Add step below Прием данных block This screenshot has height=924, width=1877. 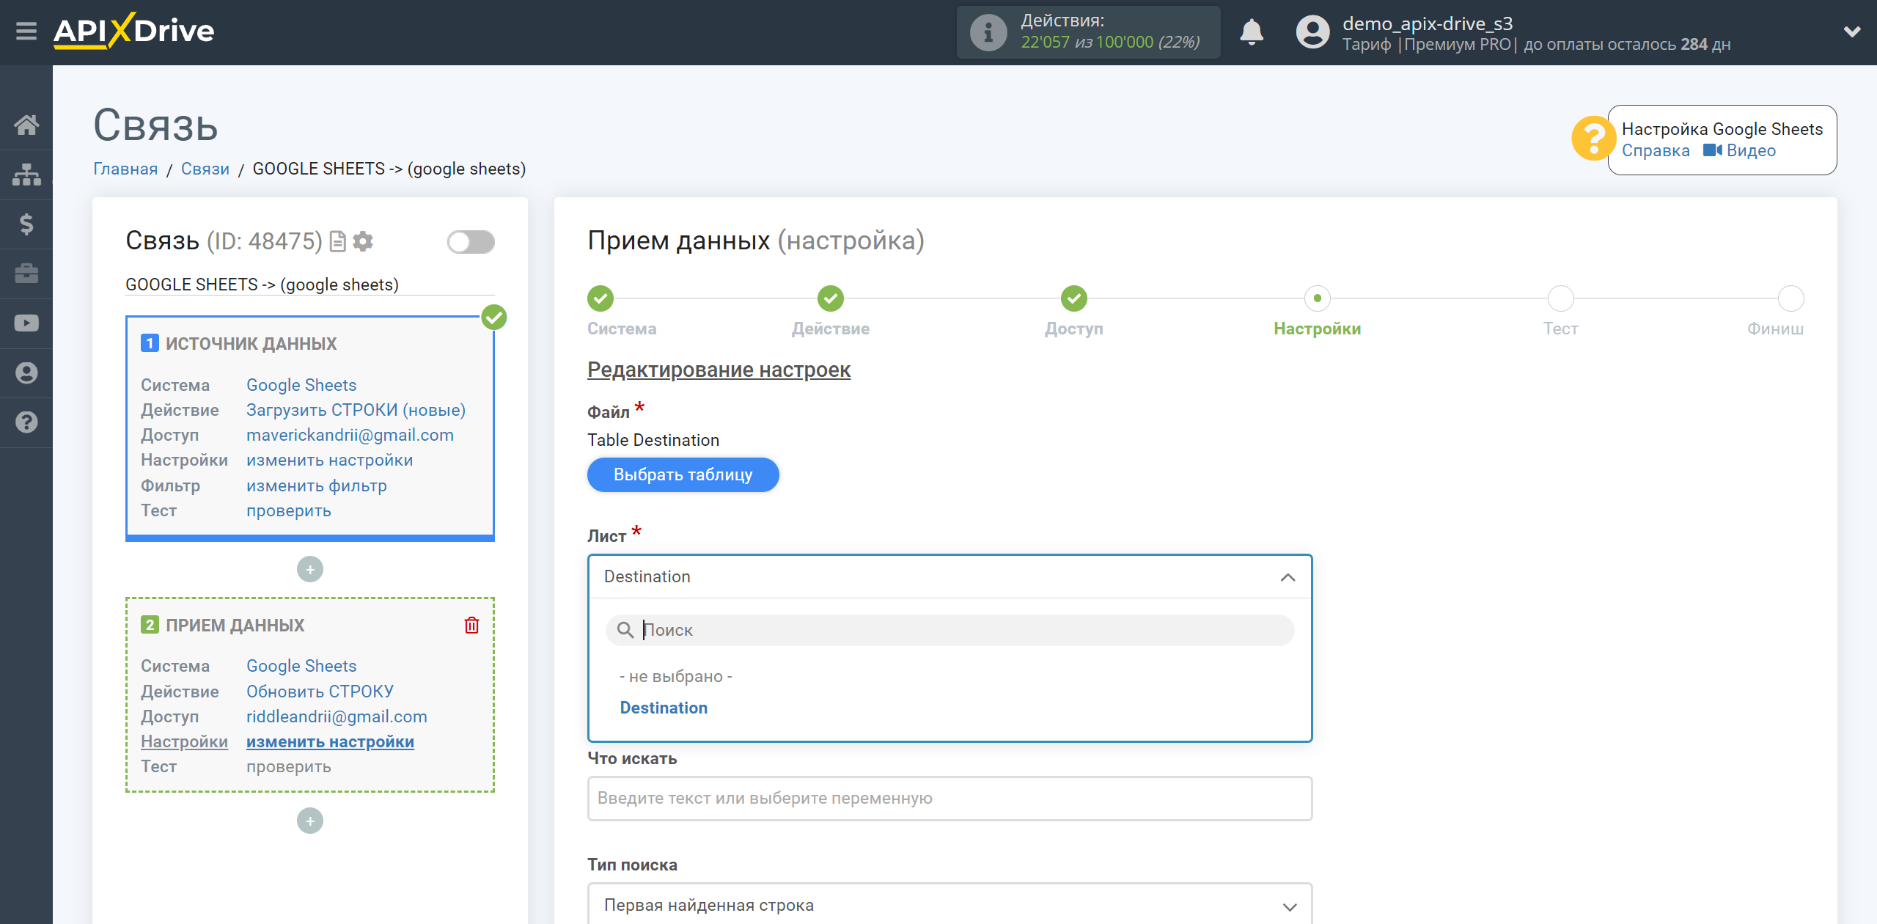[310, 821]
